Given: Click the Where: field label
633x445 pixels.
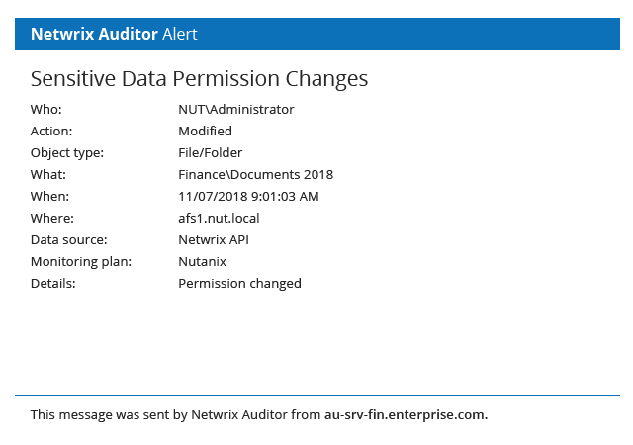Looking at the screenshot, I should (x=52, y=219).
